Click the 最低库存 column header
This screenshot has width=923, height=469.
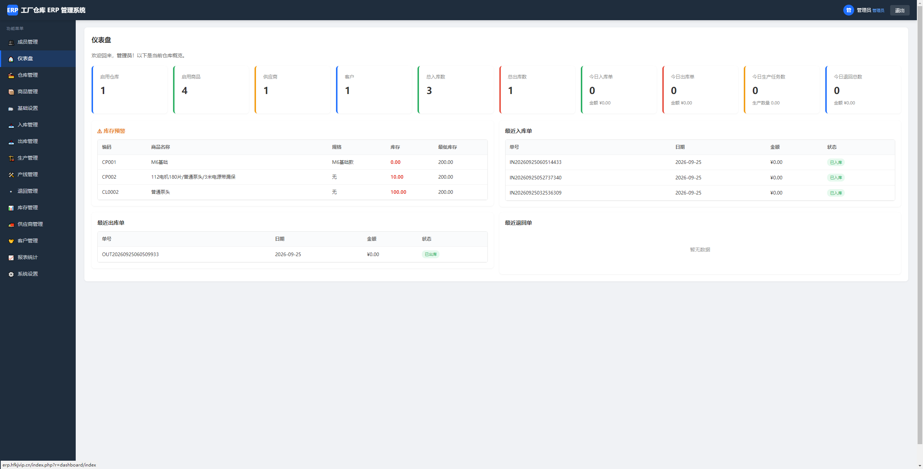pos(447,147)
